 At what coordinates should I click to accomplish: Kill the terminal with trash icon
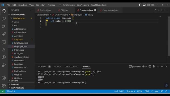[x=154, y=66]
